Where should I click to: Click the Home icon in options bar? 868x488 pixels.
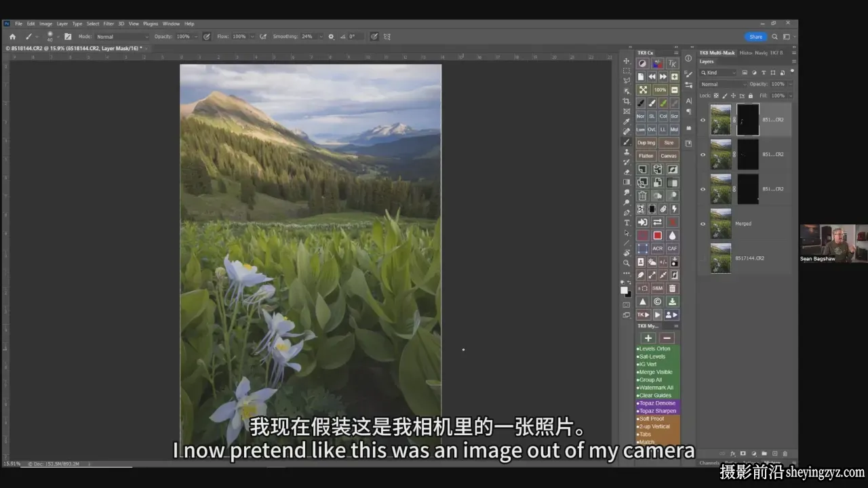click(x=12, y=37)
